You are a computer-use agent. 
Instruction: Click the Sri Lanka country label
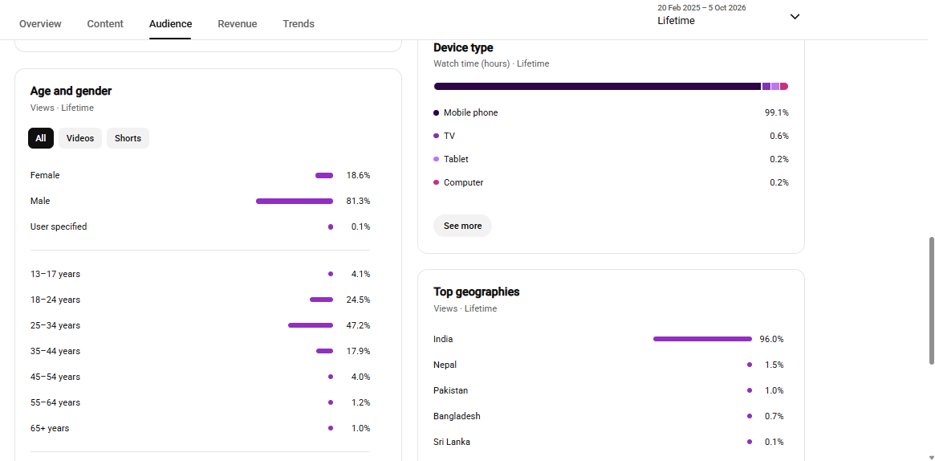452,442
